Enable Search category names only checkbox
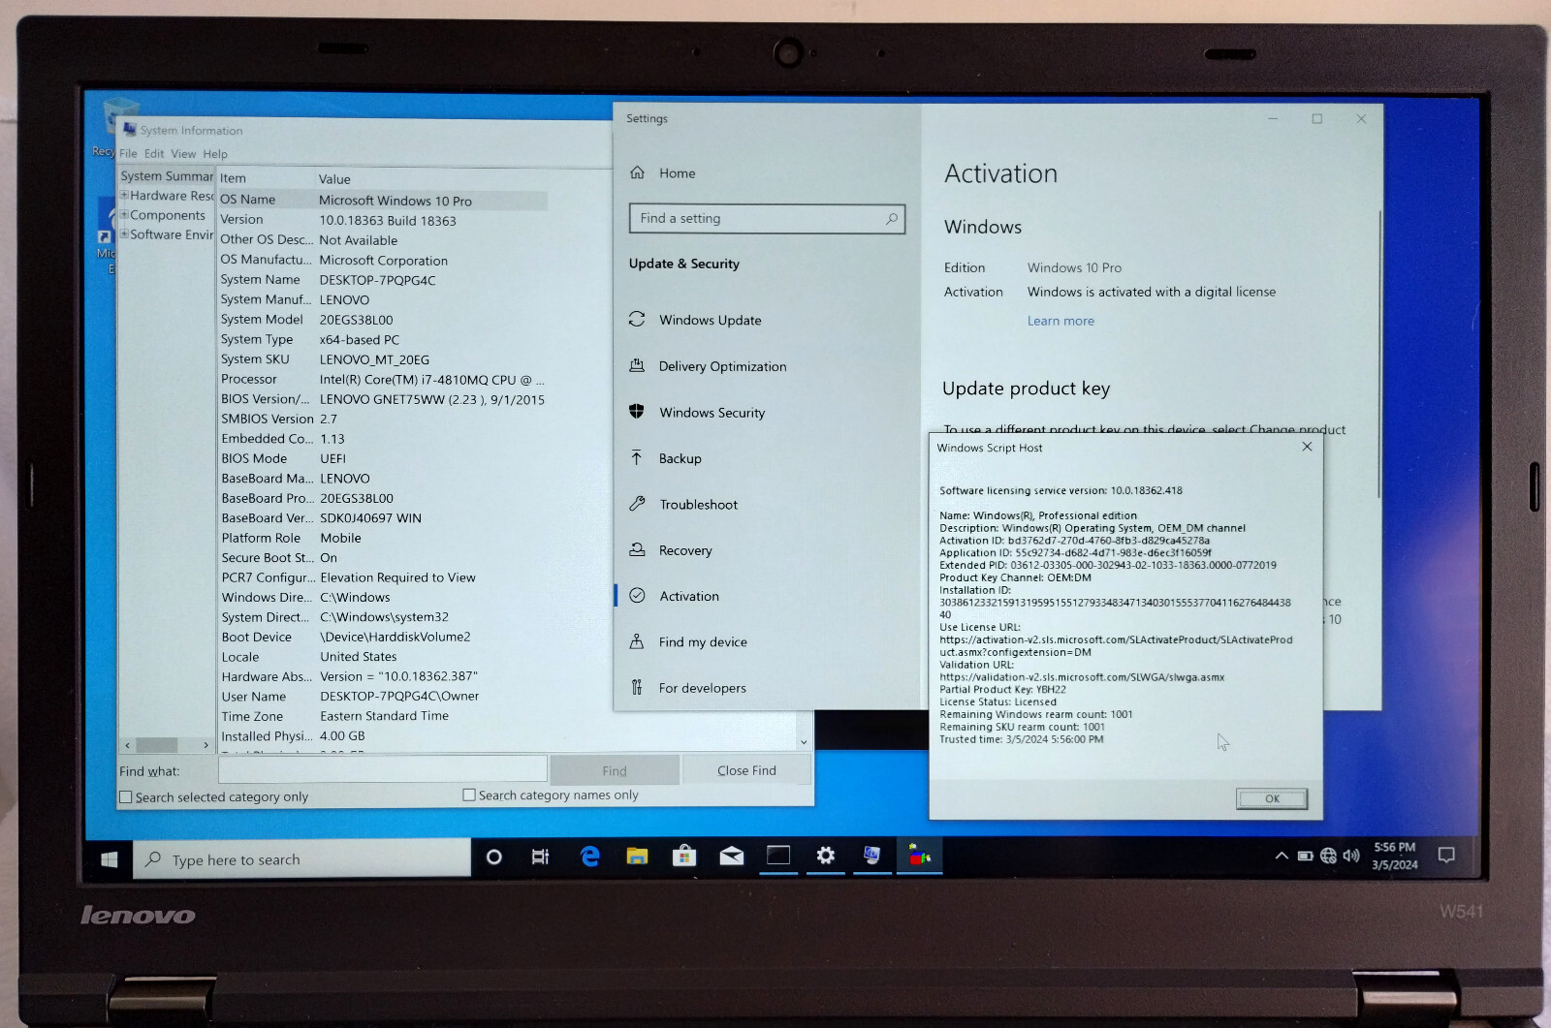 [469, 795]
